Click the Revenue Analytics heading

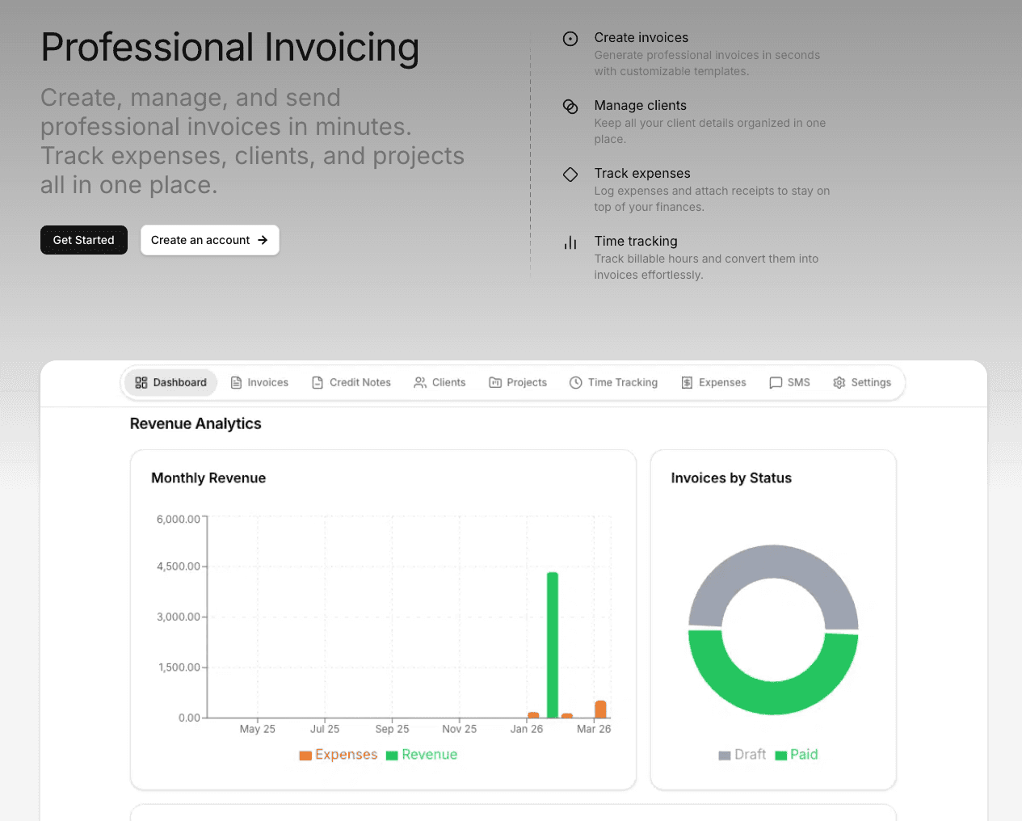click(x=196, y=423)
